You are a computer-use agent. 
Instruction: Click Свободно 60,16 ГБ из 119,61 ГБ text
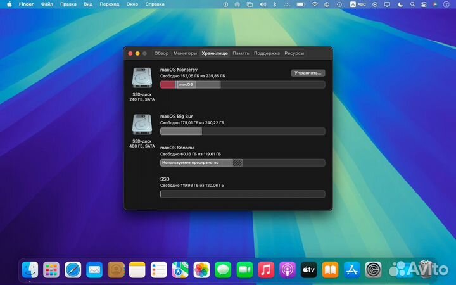pyautogui.click(x=191, y=154)
